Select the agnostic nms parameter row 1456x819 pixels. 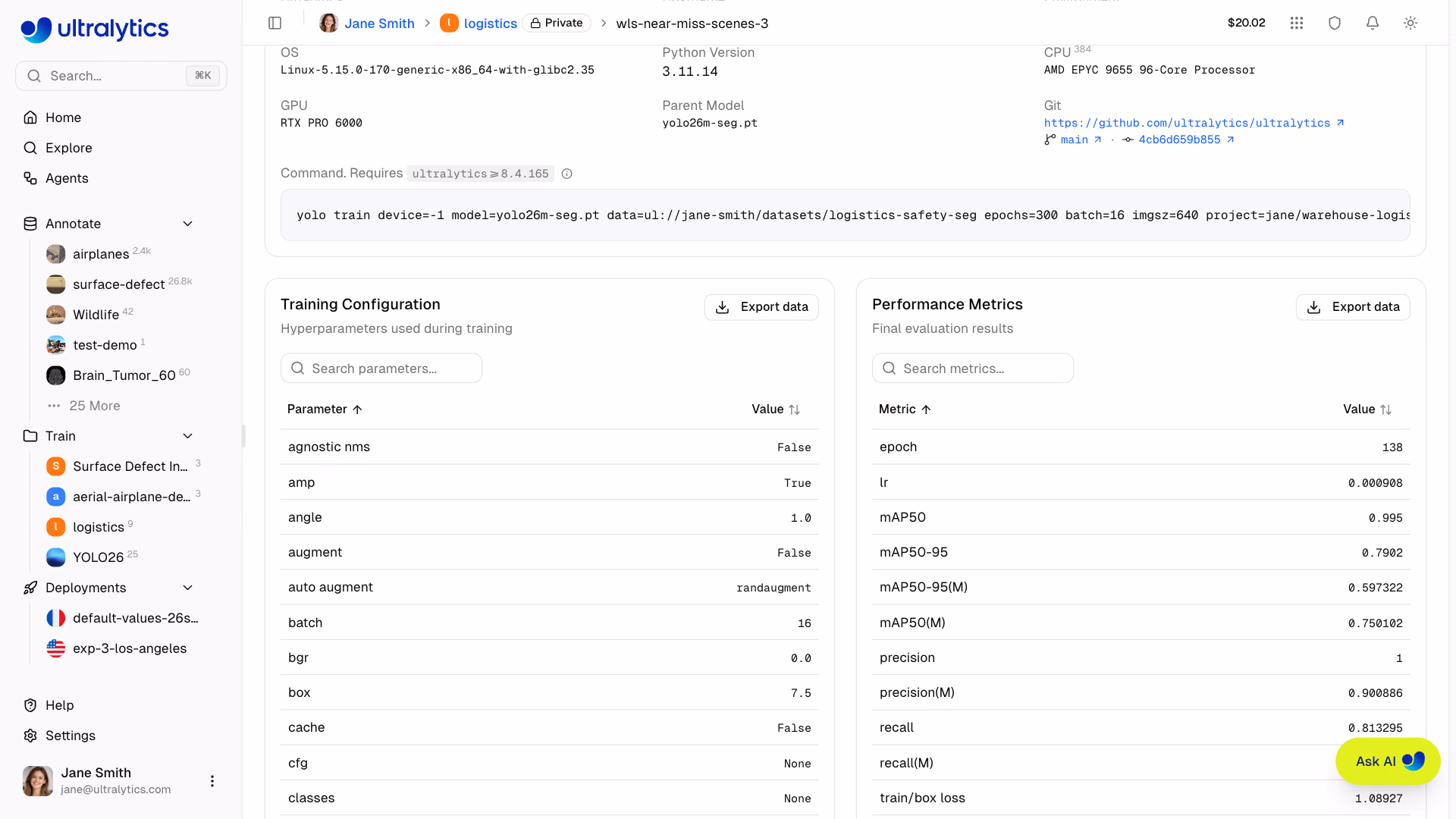pyautogui.click(x=550, y=447)
